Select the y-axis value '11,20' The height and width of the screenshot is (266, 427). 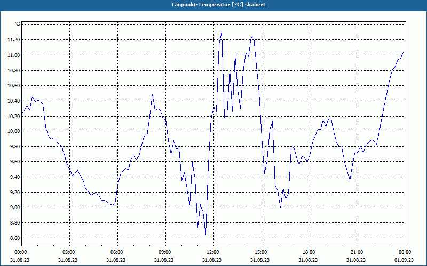[14, 40]
